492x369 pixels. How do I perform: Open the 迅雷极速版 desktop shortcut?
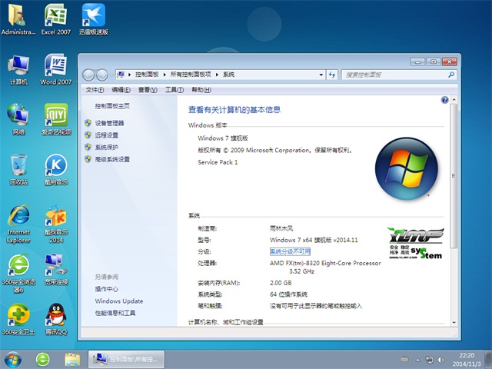[x=94, y=20]
